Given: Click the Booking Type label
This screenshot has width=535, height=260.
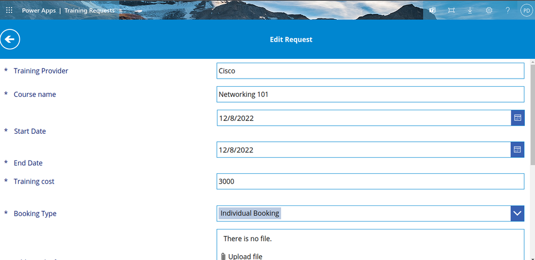Looking at the screenshot, I should pyautogui.click(x=35, y=213).
